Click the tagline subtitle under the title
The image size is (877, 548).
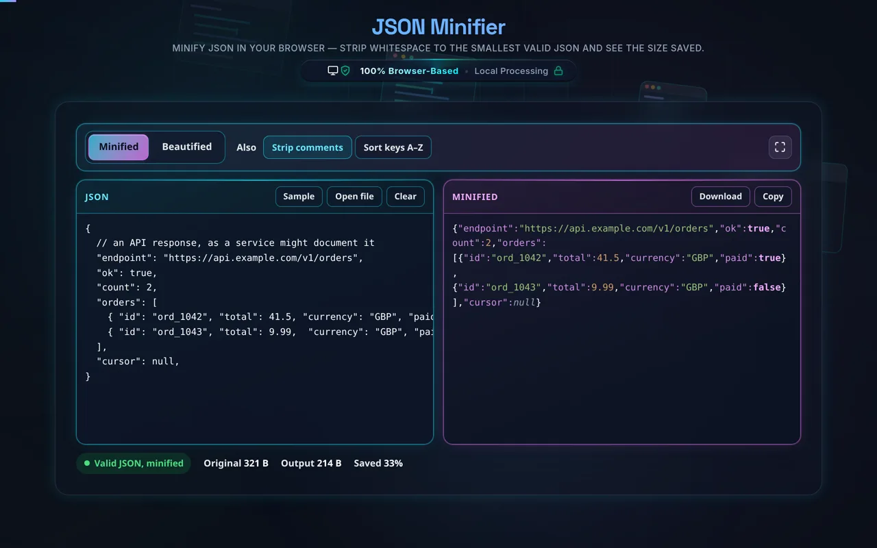click(x=438, y=48)
